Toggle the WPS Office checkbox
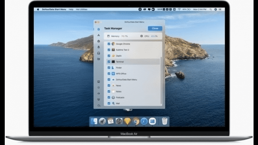The image size is (258, 145). click(109, 74)
